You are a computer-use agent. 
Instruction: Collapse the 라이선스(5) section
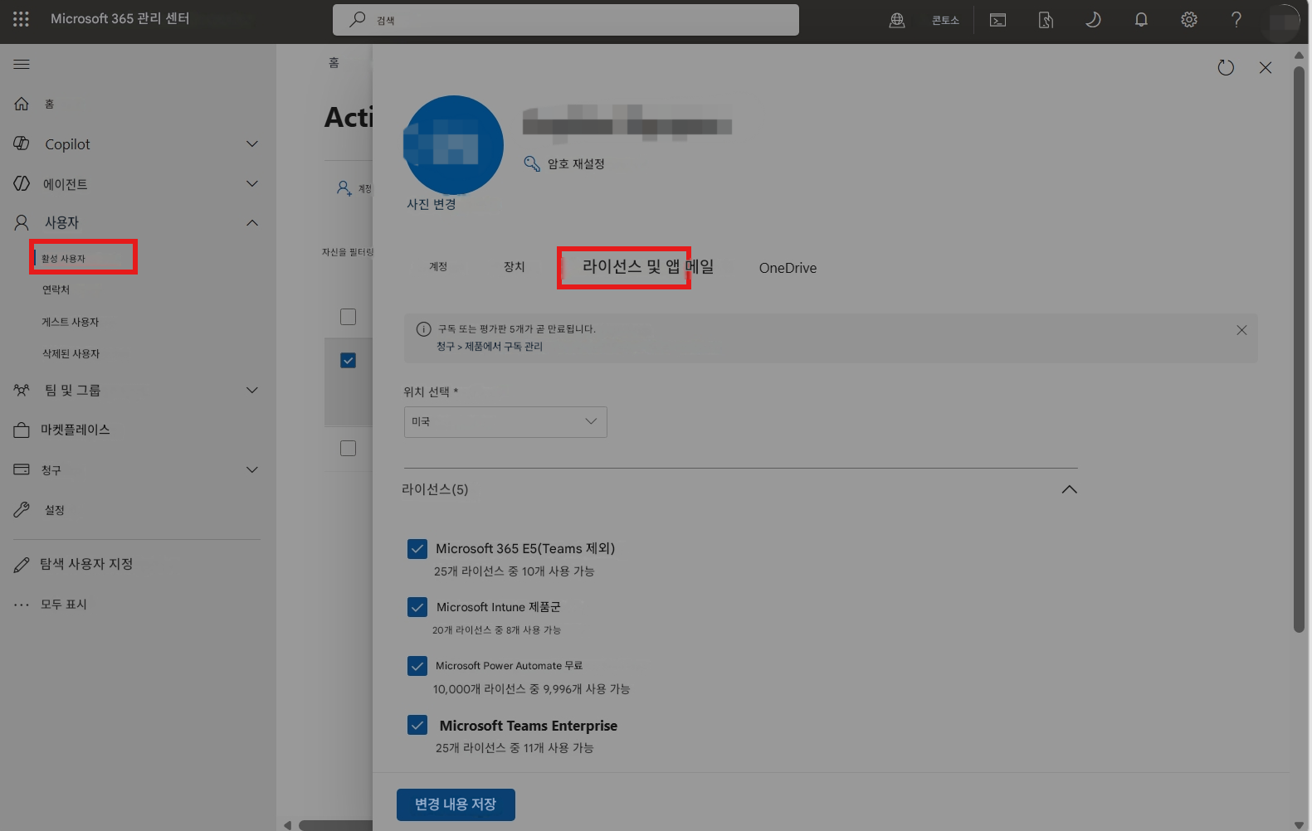(x=1070, y=489)
